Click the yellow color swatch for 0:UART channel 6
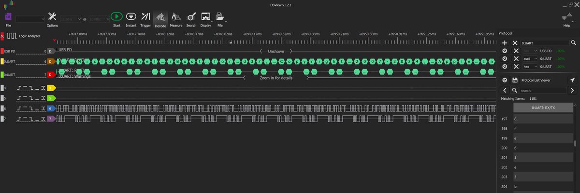The image size is (580, 193). coord(2,61)
